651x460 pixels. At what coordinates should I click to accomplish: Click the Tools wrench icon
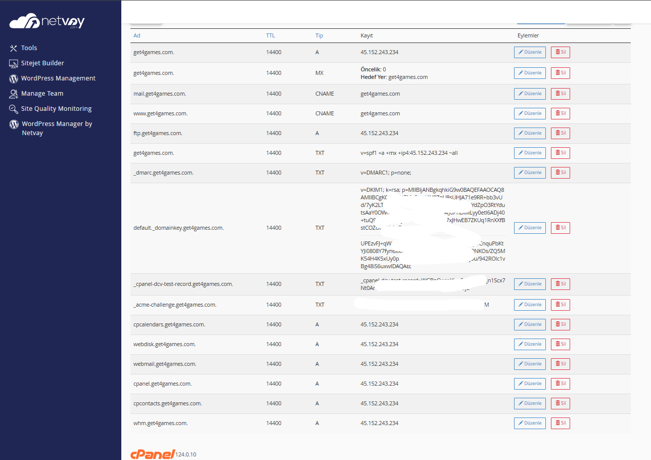[14, 48]
